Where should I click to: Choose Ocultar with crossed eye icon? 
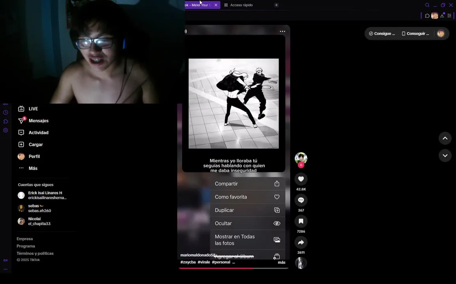click(x=247, y=223)
